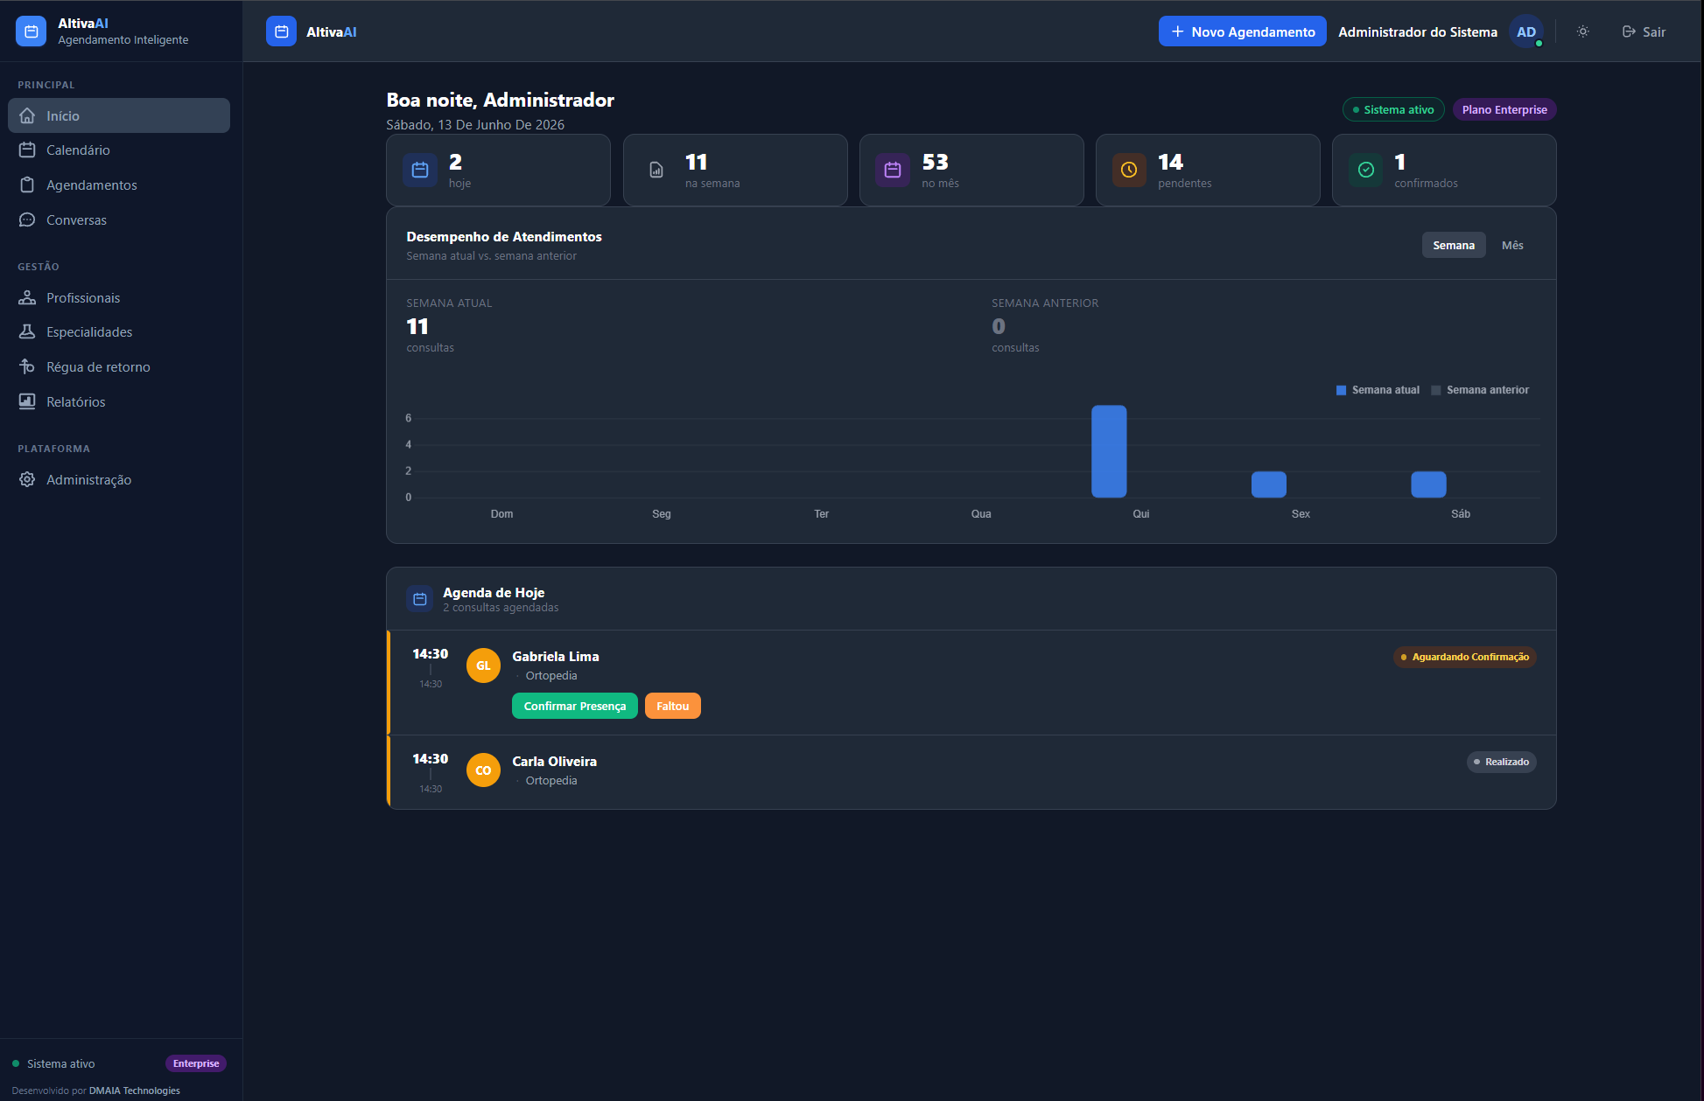
Task: Navigate to Agendamentos menu item
Action: click(x=119, y=185)
